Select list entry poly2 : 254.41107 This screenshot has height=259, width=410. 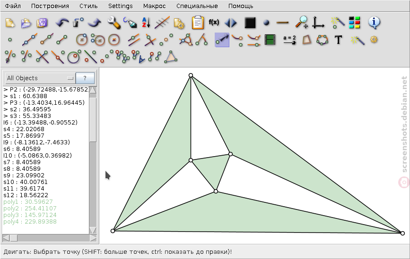tap(30, 208)
